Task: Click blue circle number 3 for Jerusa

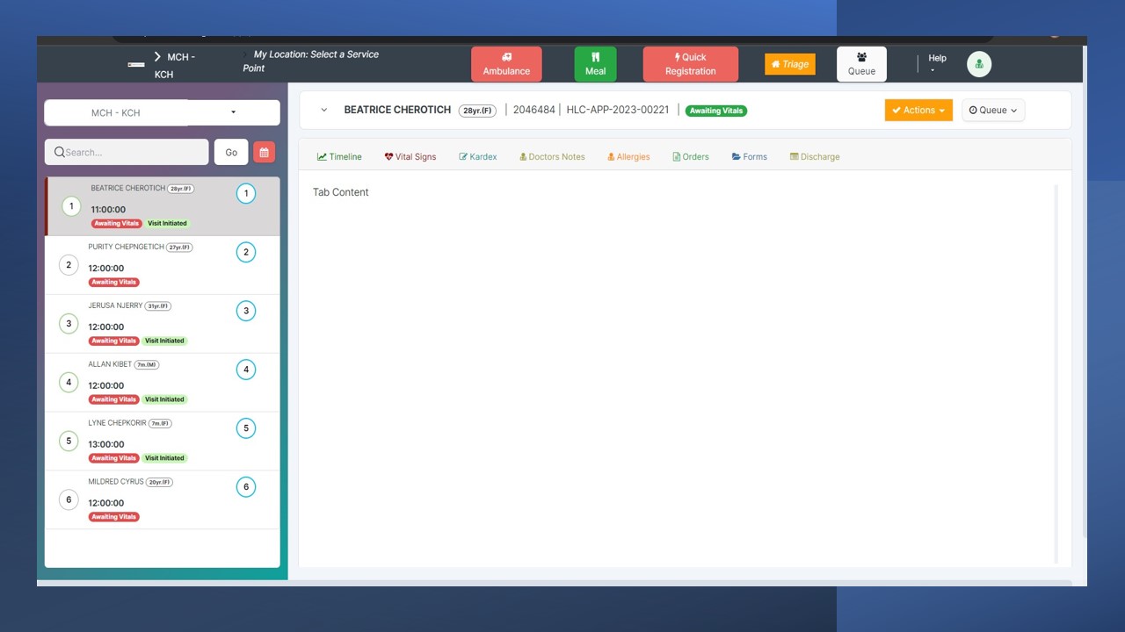Action: 246,311
